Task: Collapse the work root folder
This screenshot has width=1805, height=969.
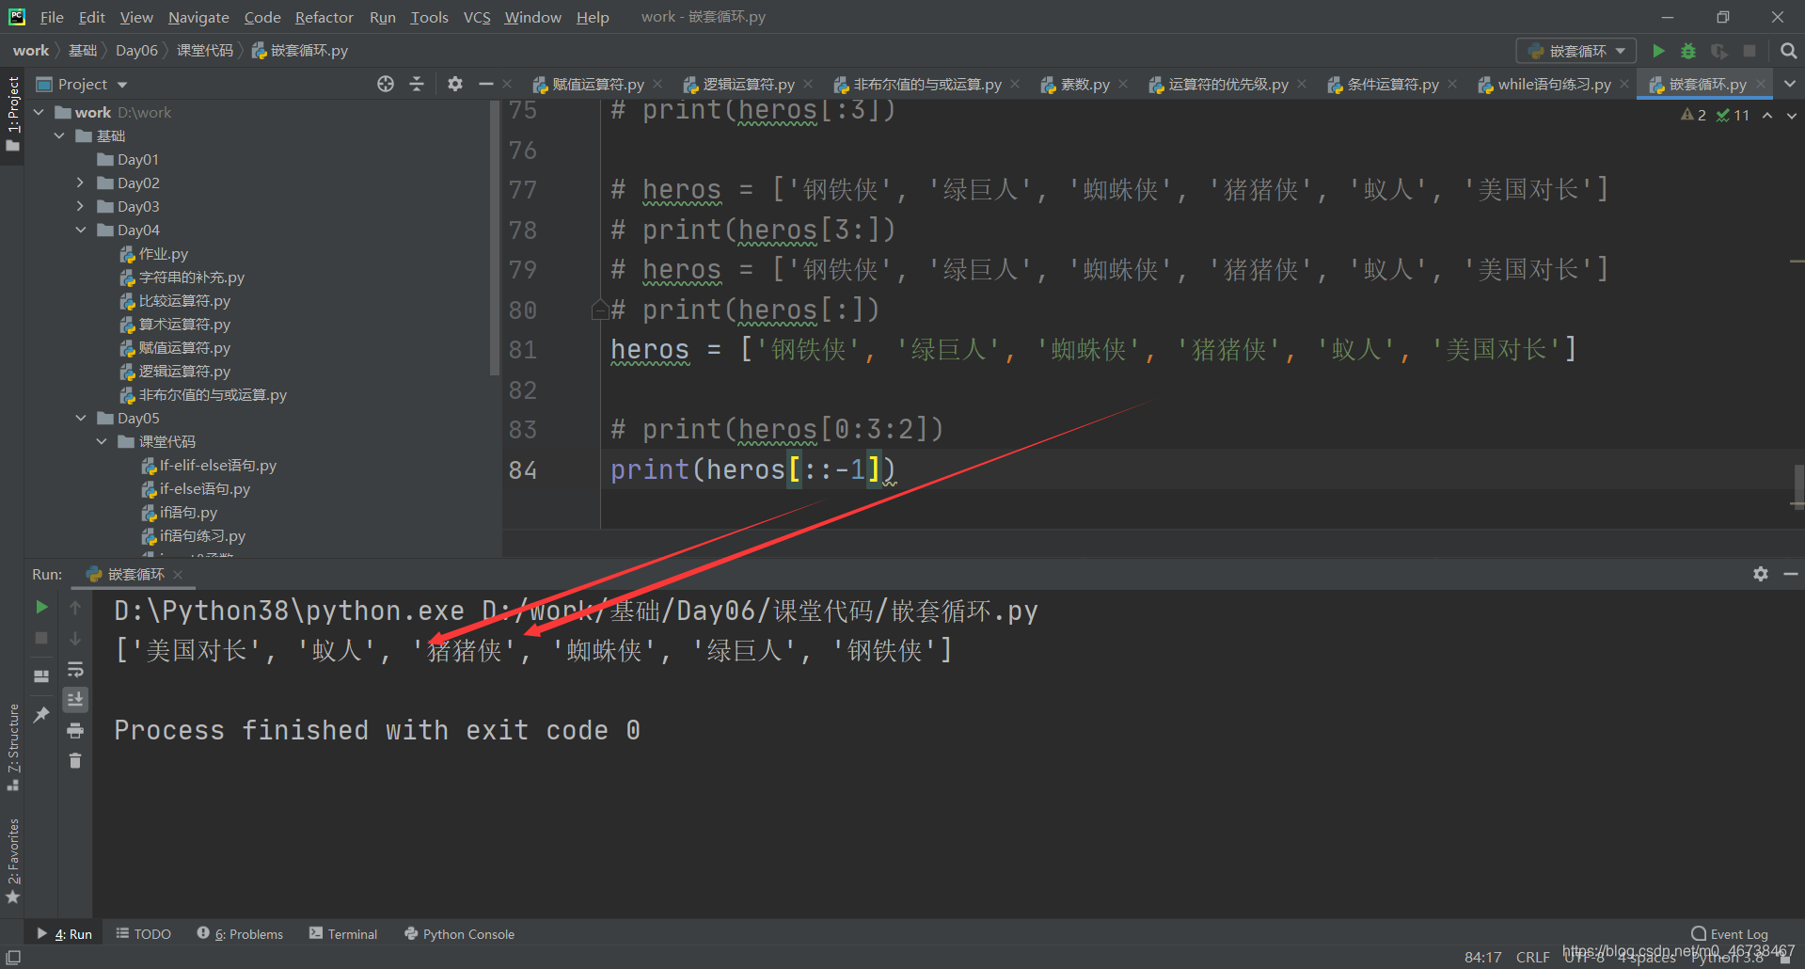Action: click(39, 112)
